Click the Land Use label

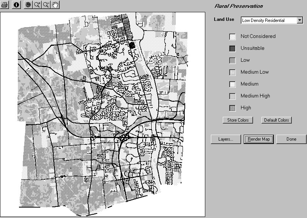point(224,19)
